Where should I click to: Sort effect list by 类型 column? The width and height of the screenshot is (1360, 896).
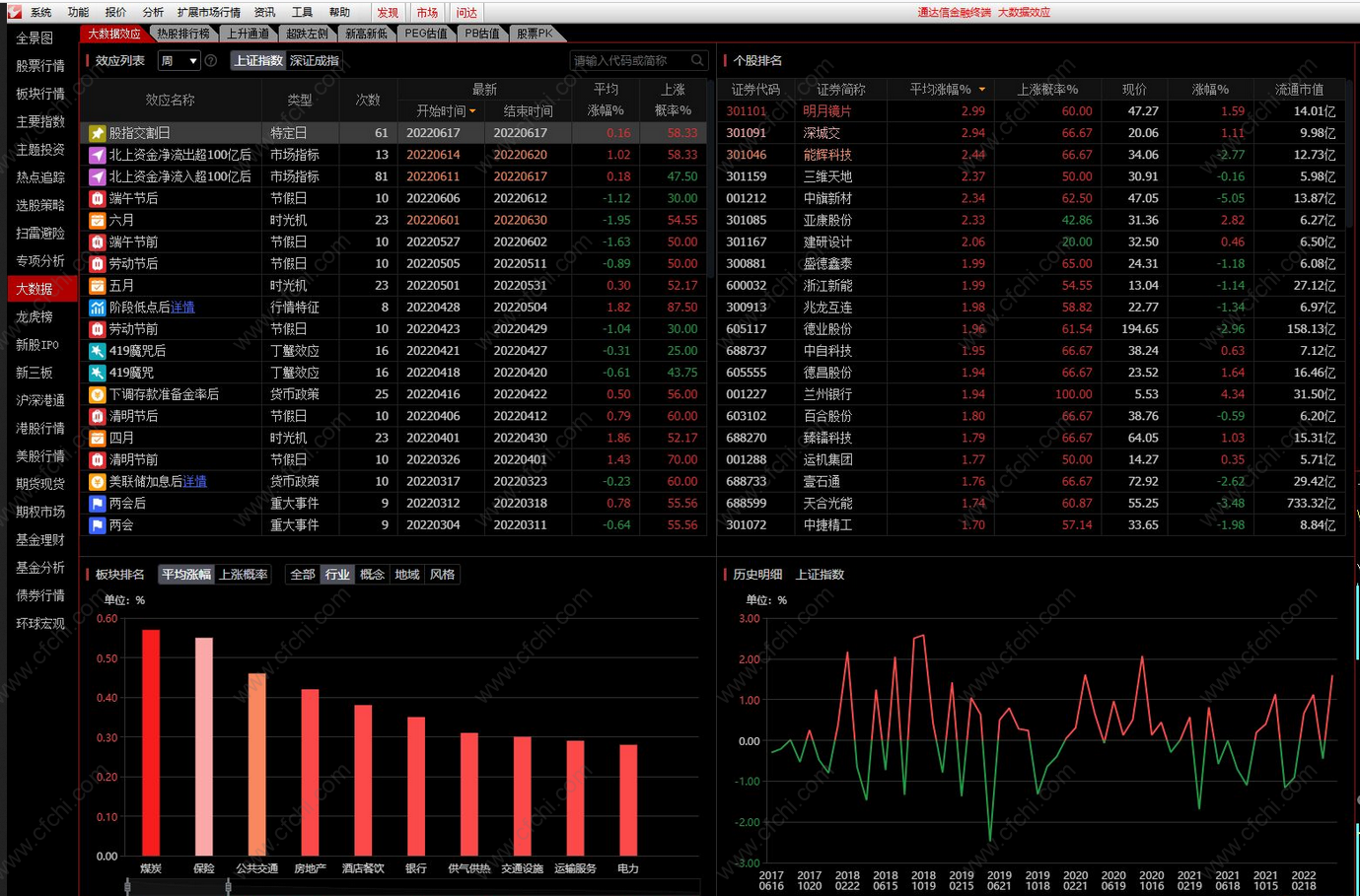(x=300, y=101)
